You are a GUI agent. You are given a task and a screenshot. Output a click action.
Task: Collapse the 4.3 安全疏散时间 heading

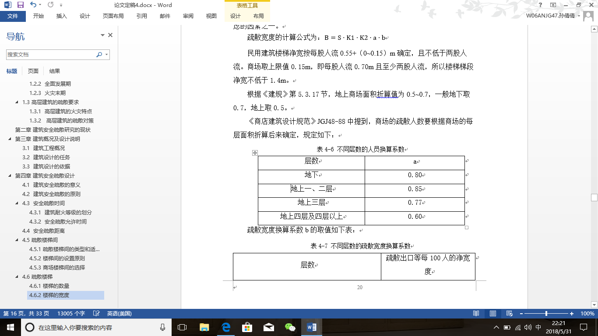(x=18, y=203)
